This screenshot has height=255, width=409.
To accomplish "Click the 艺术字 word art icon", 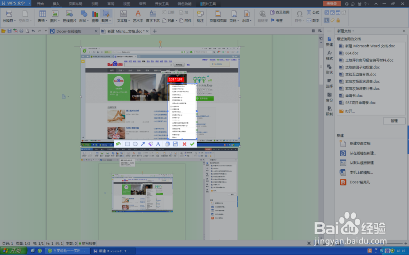I will click(138, 16).
